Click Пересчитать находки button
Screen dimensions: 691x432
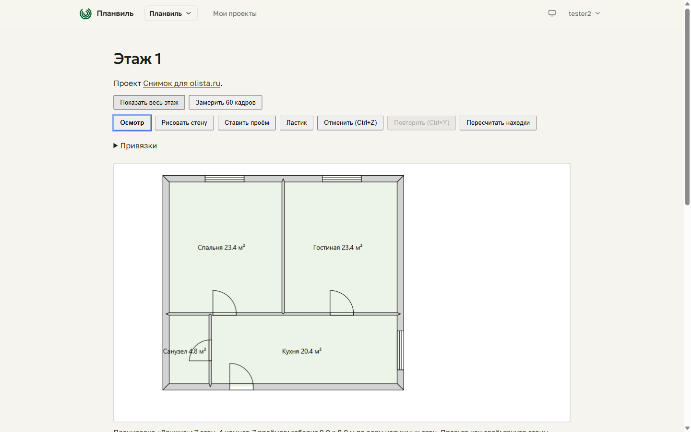498,123
